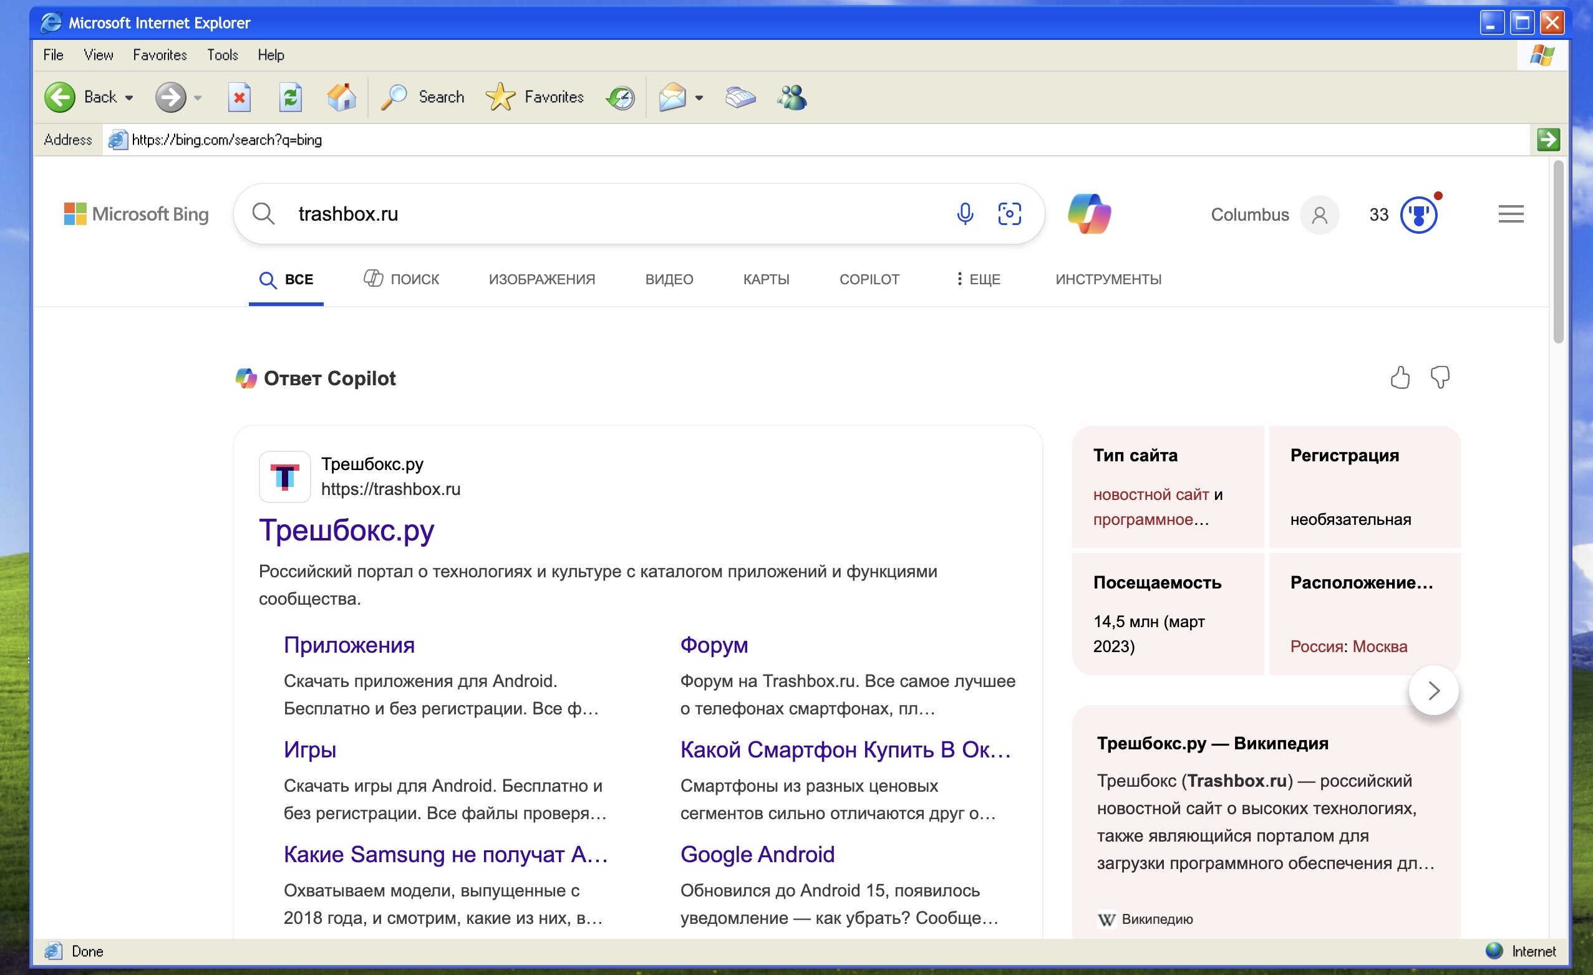The width and height of the screenshot is (1593, 975).
Task: Open the Back button history dropdown arrow
Action: tap(129, 98)
